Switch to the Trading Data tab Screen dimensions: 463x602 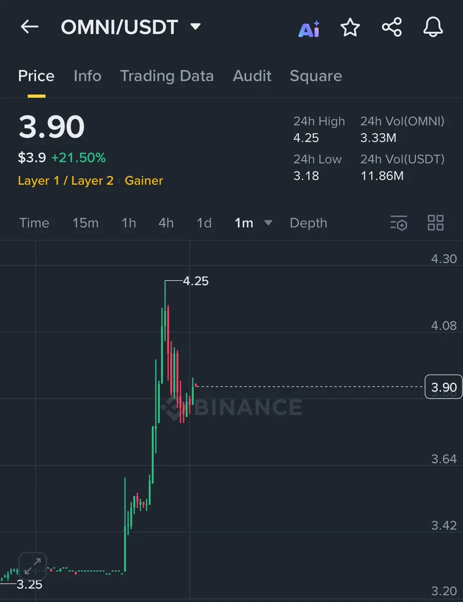(167, 76)
